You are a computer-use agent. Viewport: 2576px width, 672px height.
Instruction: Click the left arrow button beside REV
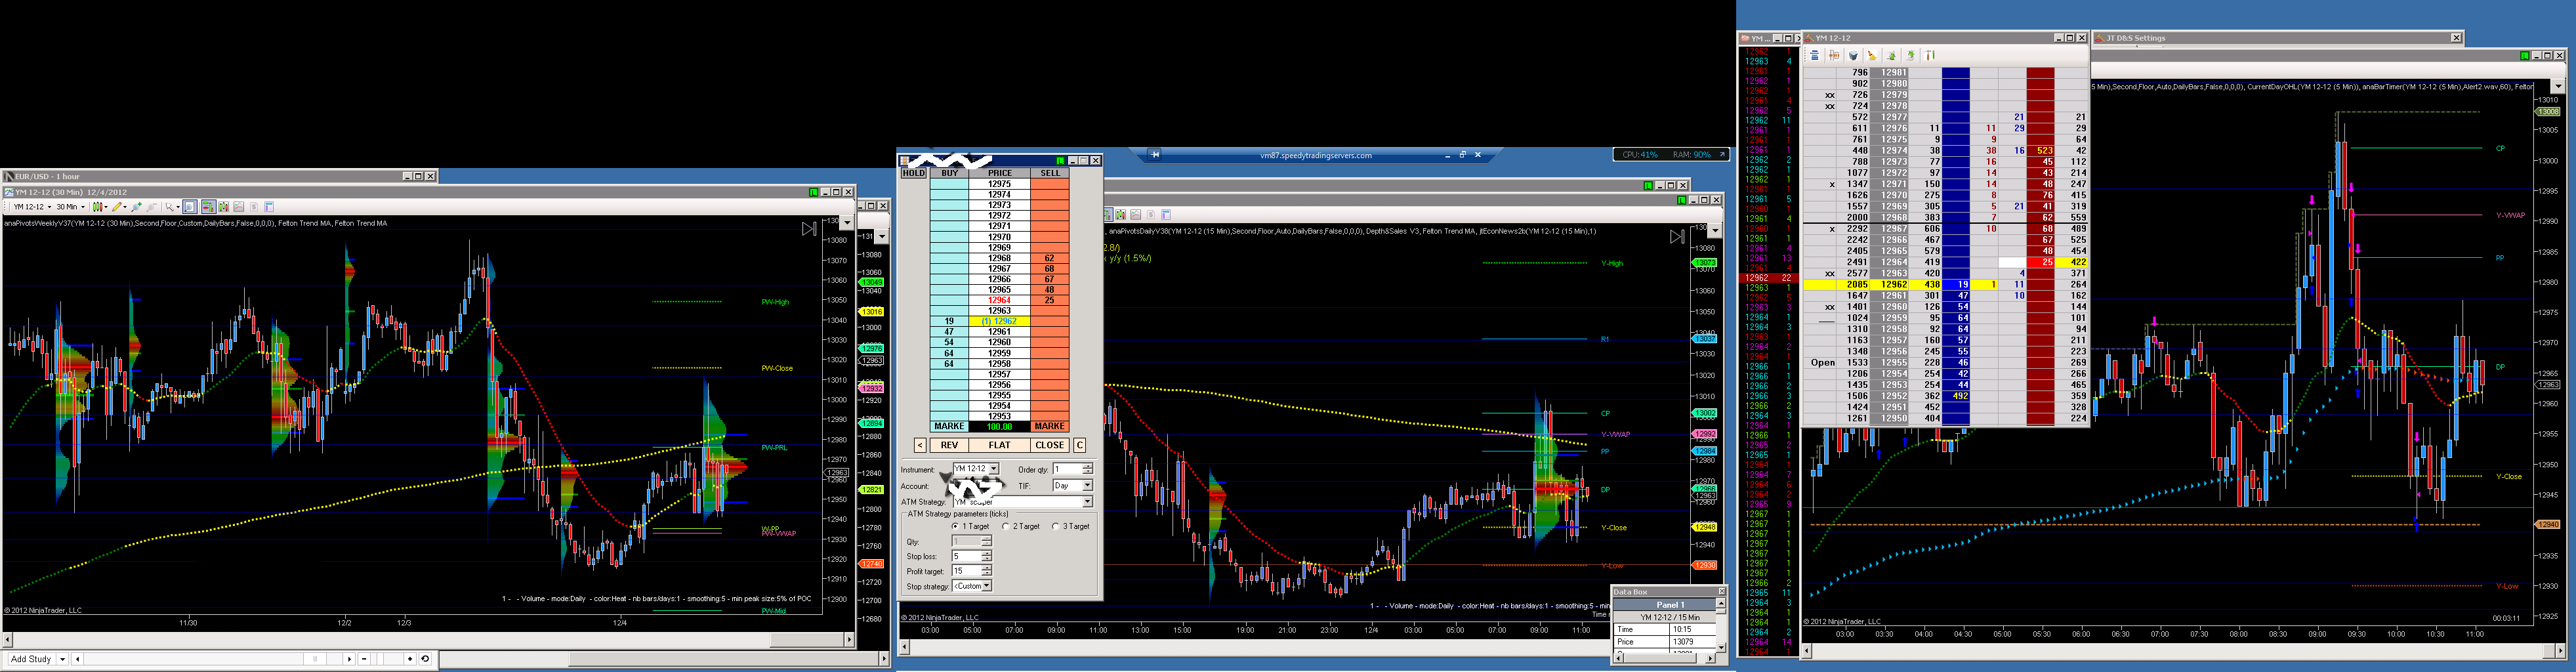coord(920,445)
